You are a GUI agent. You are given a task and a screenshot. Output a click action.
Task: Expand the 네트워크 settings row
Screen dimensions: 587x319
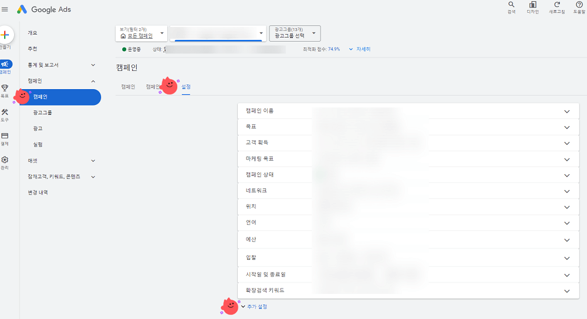[x=409, y=191]
